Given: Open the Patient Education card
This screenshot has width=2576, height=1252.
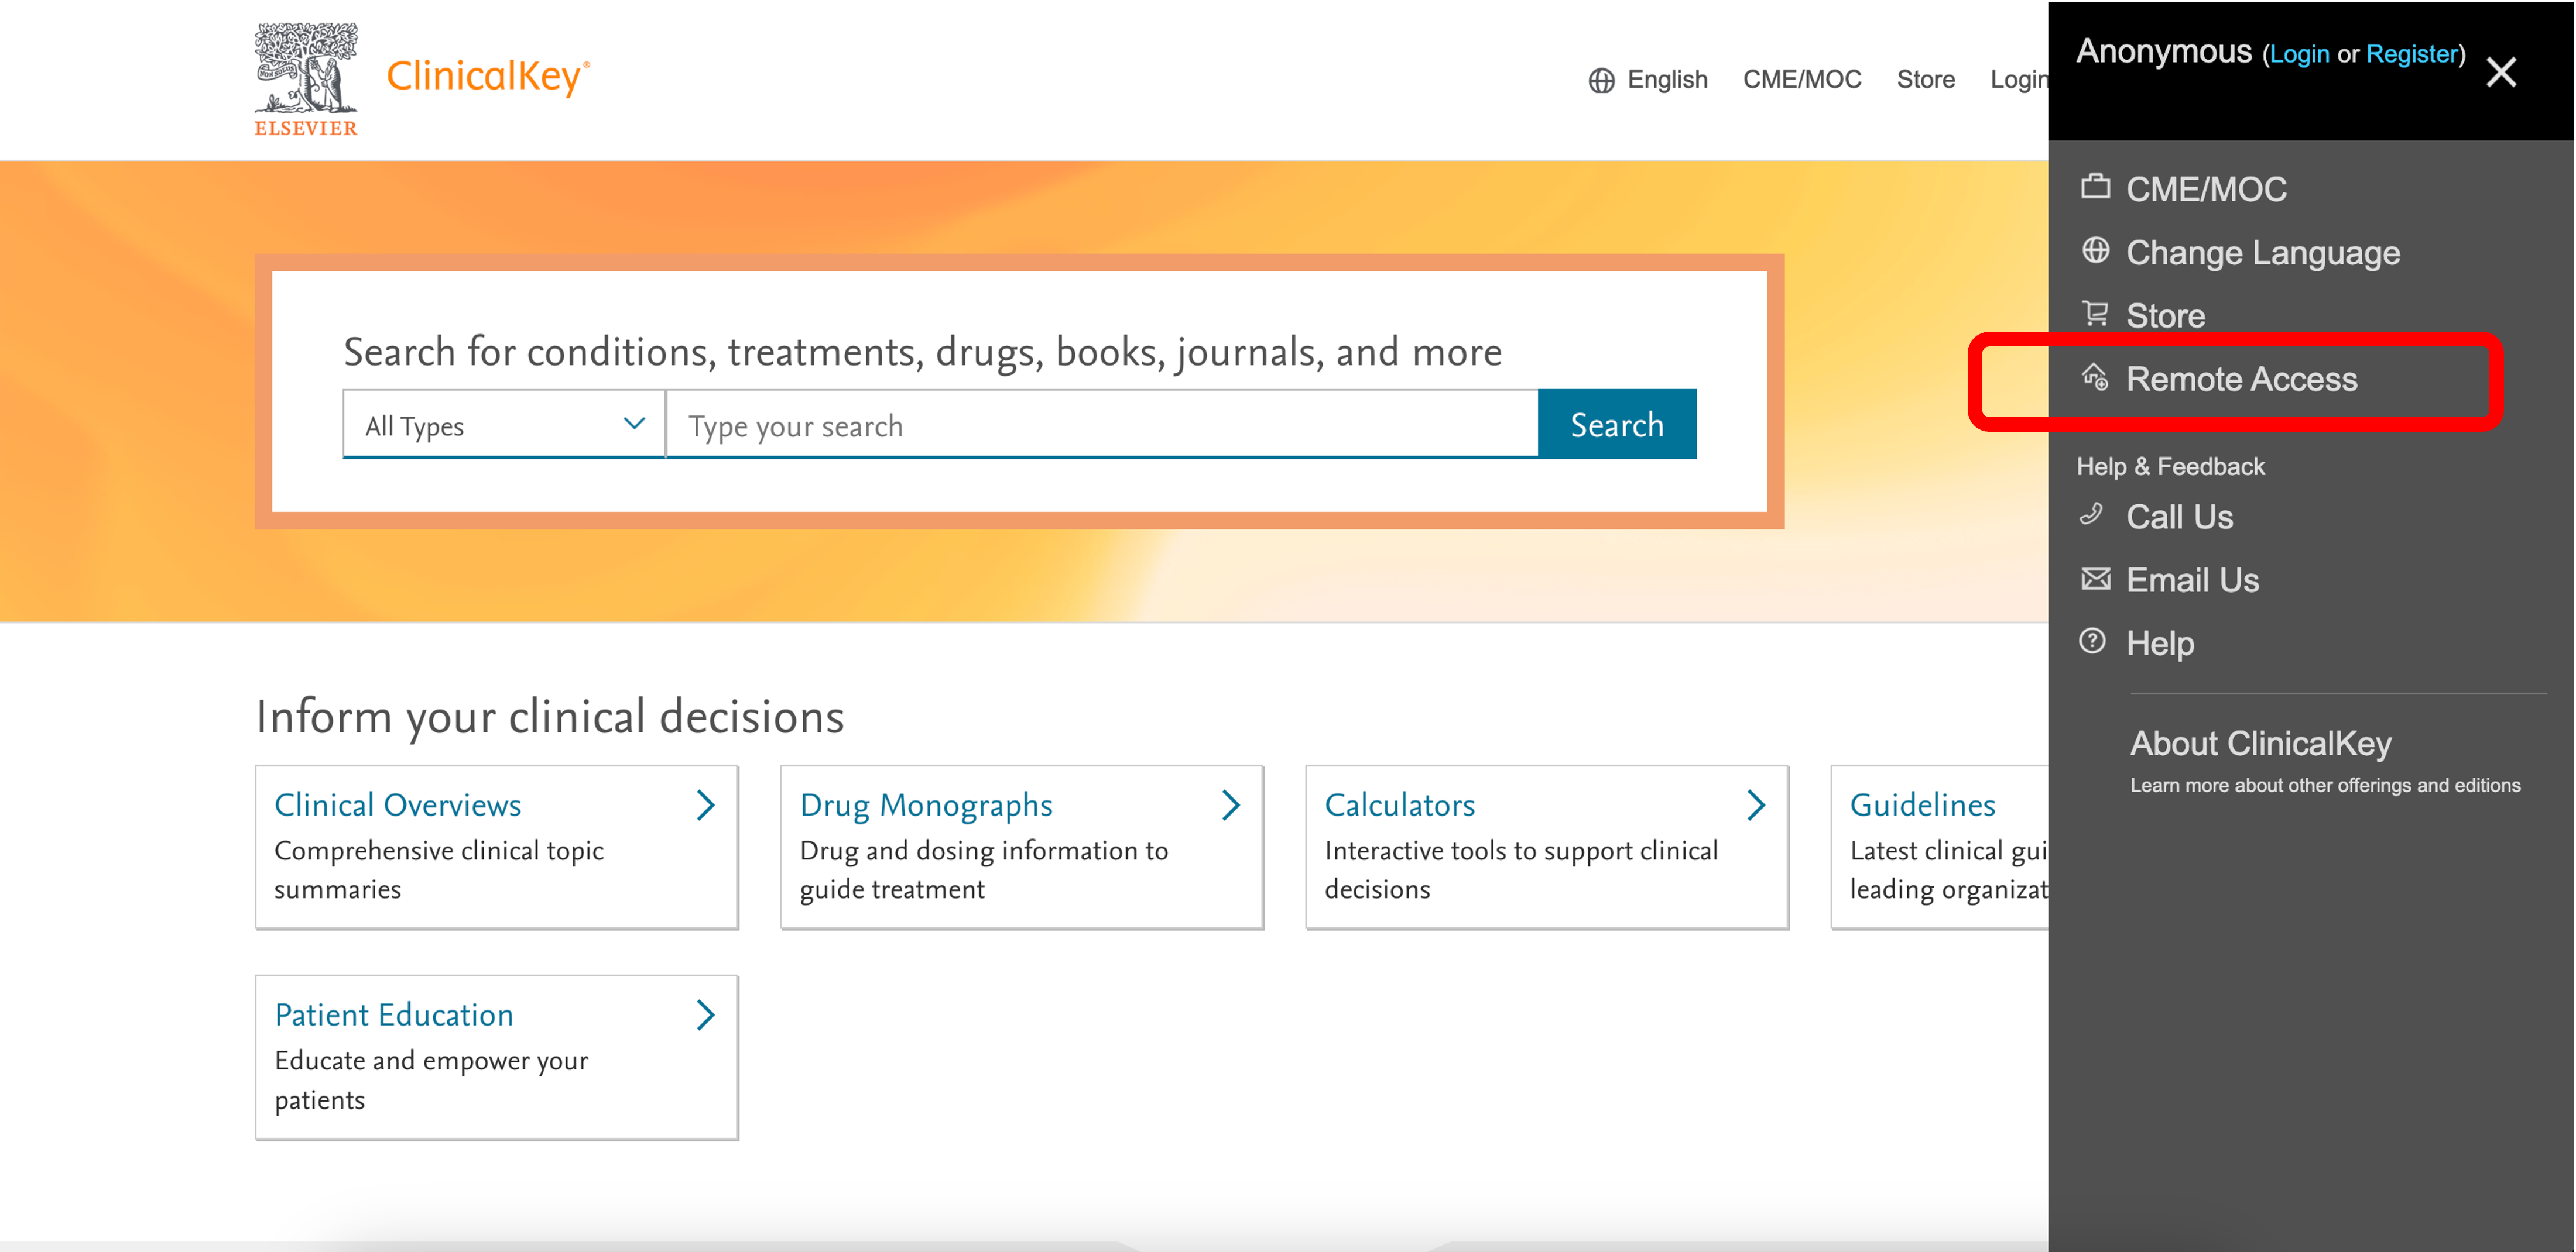Looking at the screenshot, I should point(496,1057).
